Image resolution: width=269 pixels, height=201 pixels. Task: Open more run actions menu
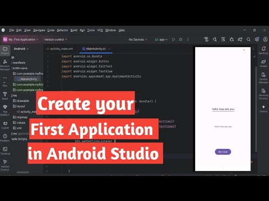tap(188, 40)
